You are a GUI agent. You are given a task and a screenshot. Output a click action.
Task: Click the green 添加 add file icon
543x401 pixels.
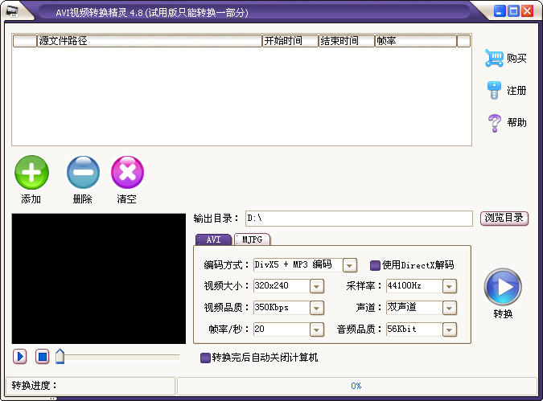point(31,172)
